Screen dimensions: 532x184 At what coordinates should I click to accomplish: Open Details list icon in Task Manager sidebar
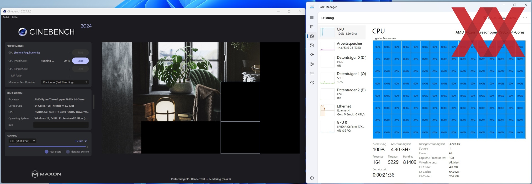tap(312, 73)
